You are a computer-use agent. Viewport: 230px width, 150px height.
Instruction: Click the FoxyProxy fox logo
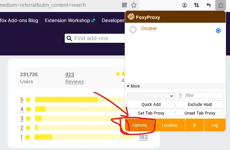pyautogui.click(x=131, y=17)
